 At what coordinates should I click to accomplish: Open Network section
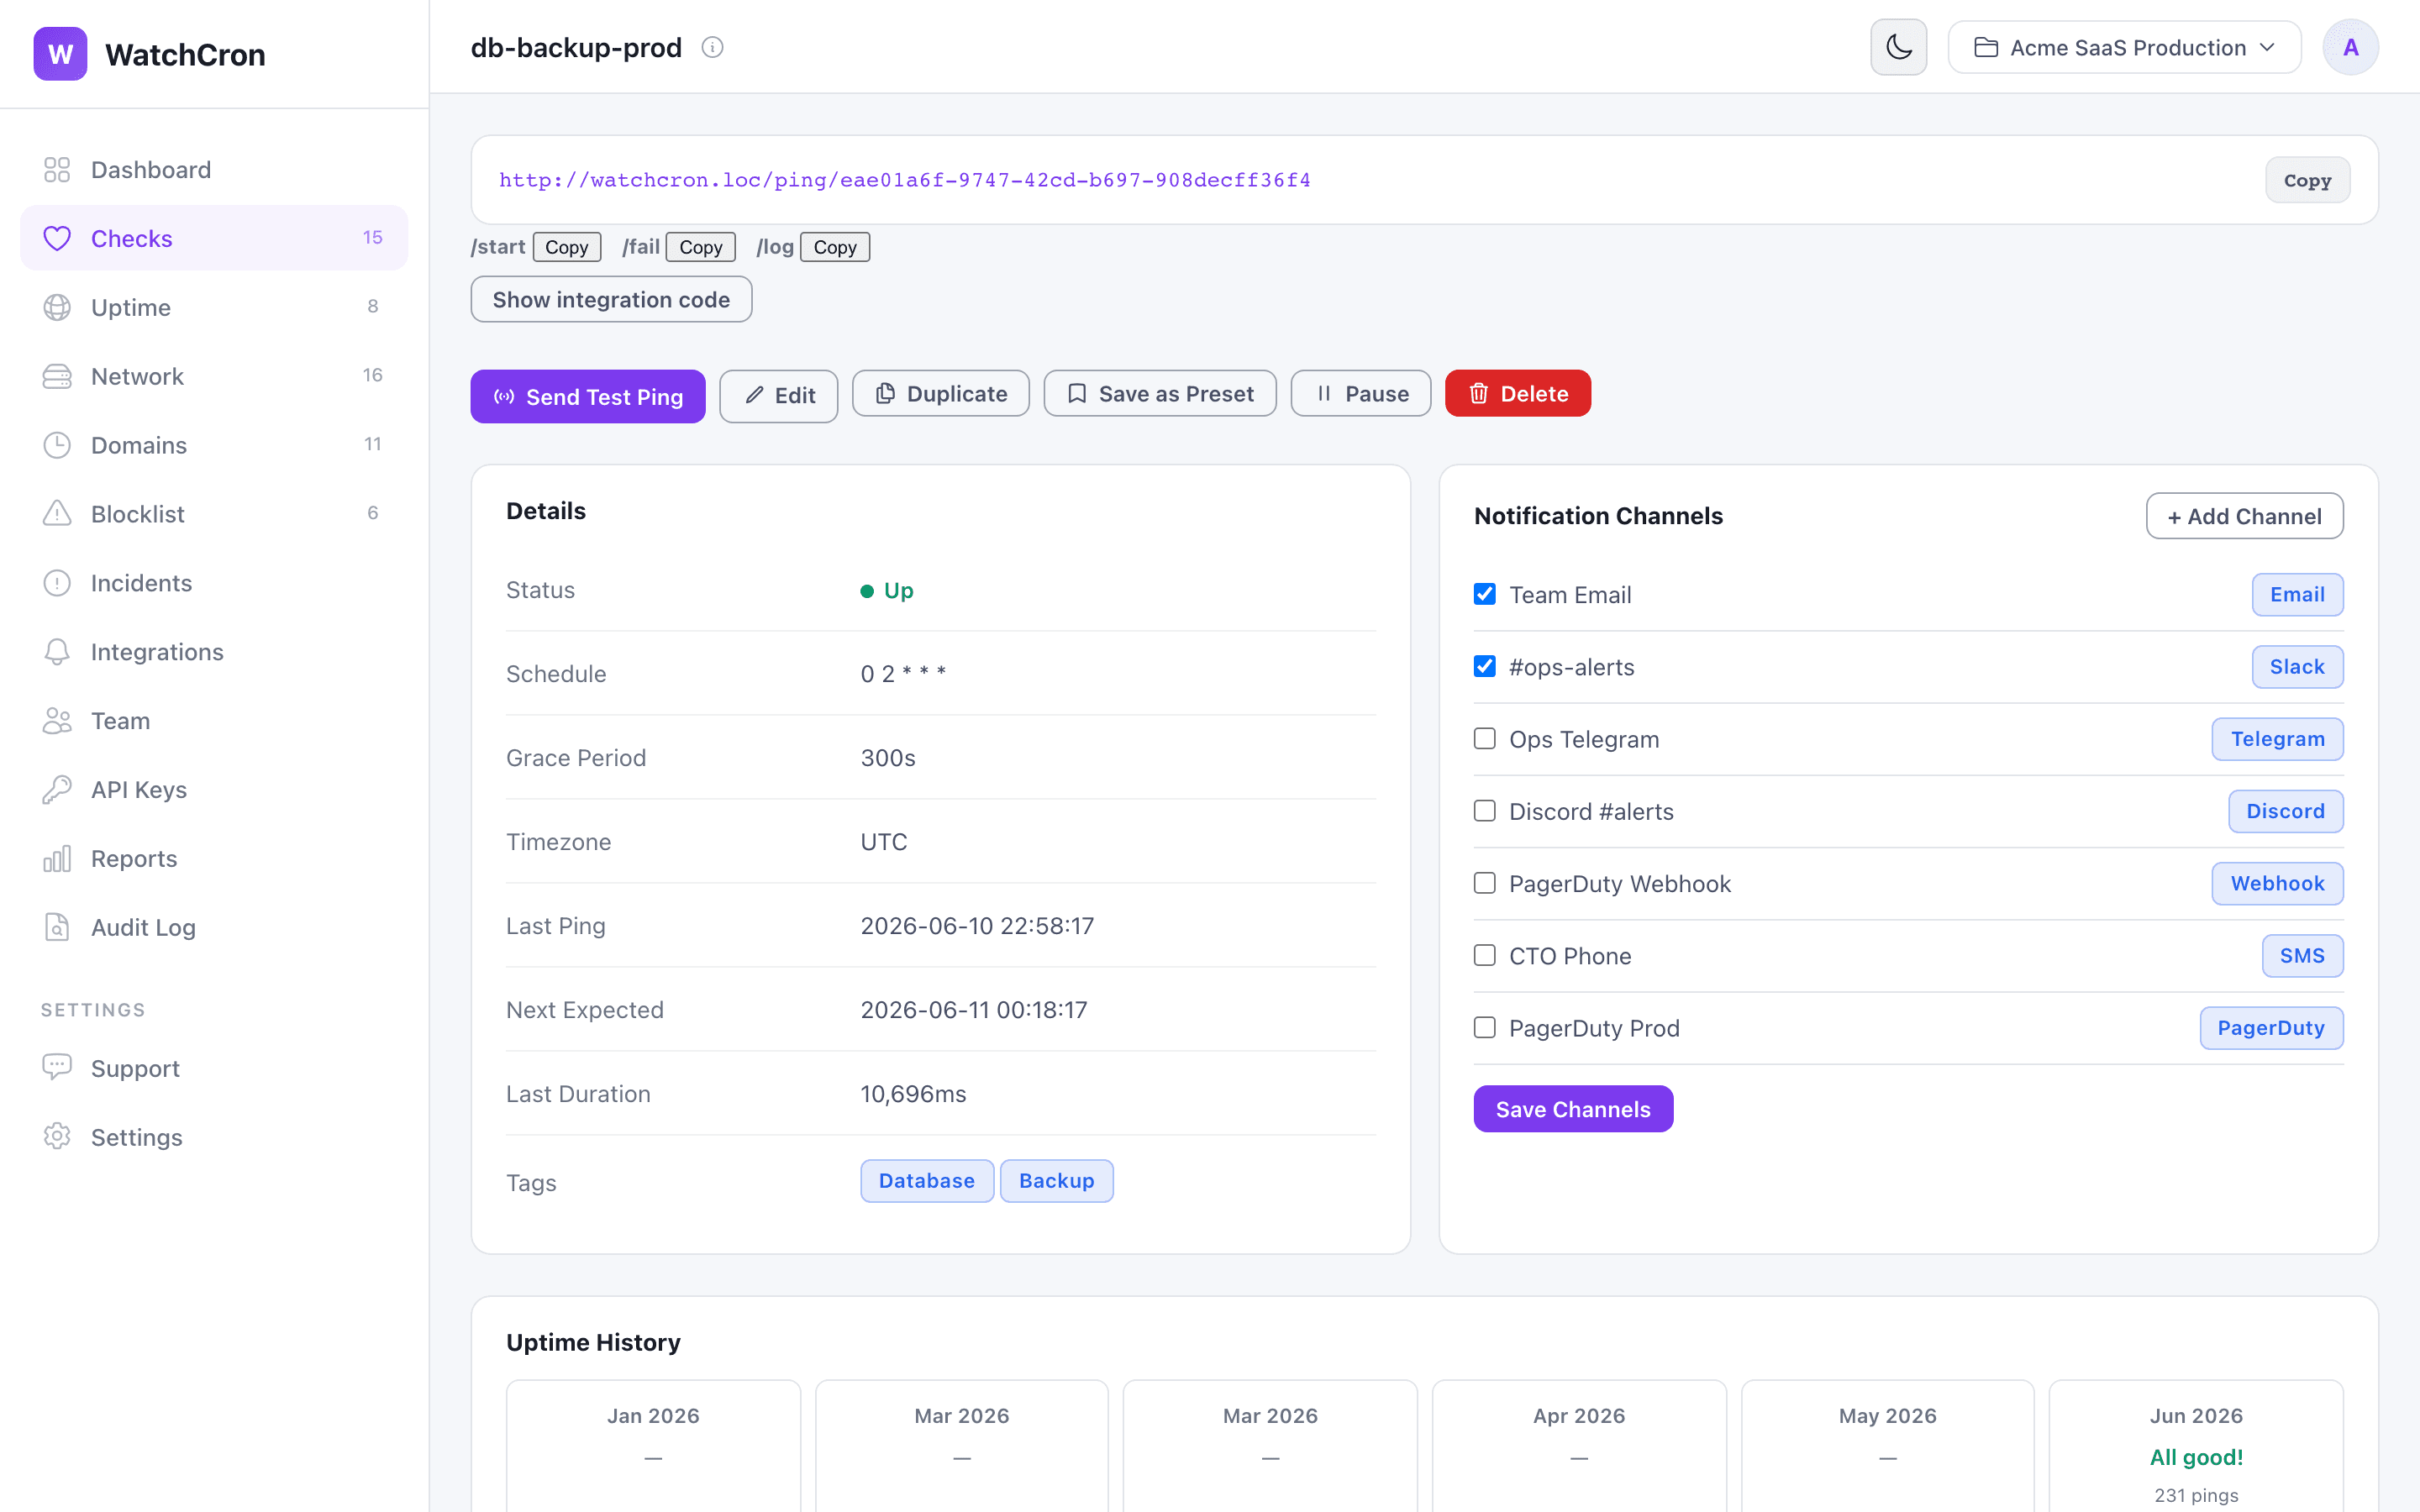[x=214, y=376]
